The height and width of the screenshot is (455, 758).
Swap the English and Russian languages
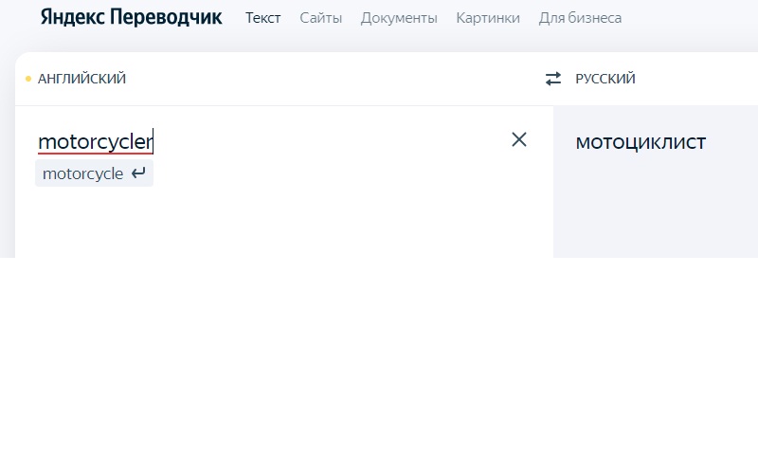[553, 79]
